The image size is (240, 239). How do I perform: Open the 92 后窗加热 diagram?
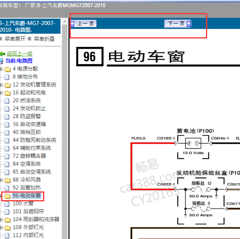click(26, 187)
